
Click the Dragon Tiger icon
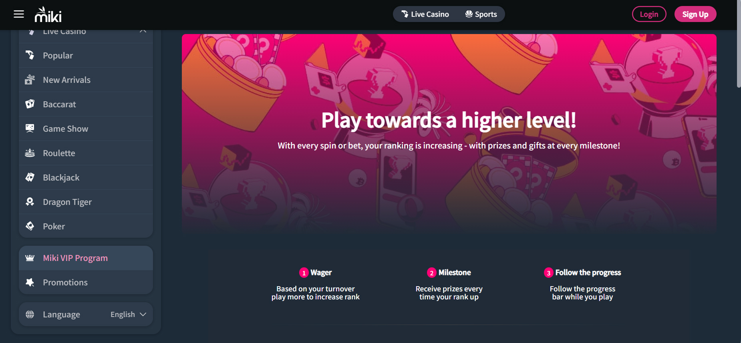pyautogui.click(x=30, y=202)
